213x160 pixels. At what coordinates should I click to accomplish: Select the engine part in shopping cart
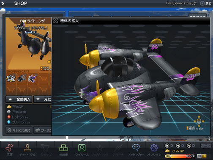(x=22, y=78)
